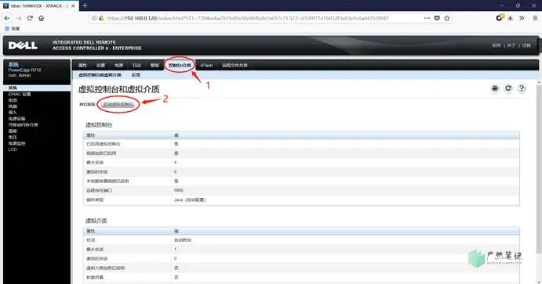
Task: Reload the page in the browser toolbar
Action: pos(30,18)
